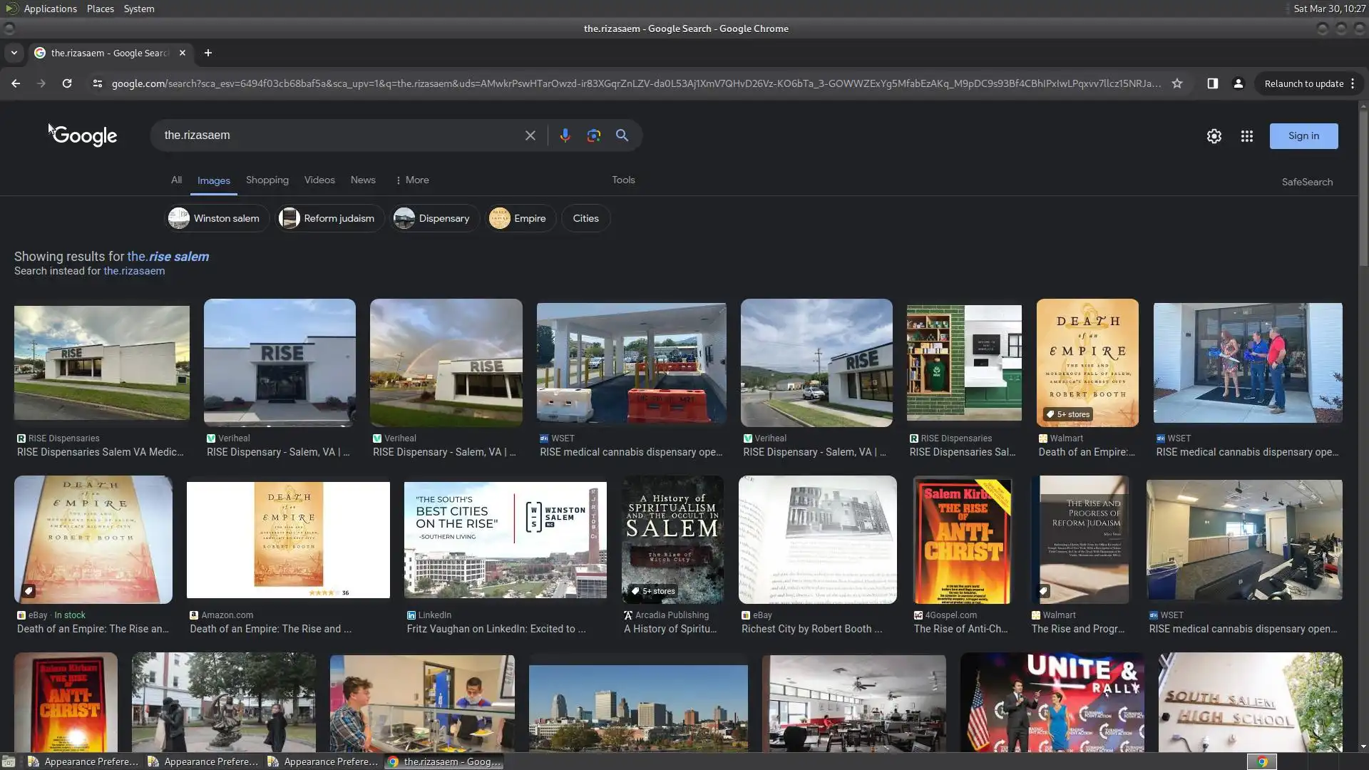Viewport: 1369px width, 770px height.
Task: Click the magnifier search button
Action: tap(622, 135)
